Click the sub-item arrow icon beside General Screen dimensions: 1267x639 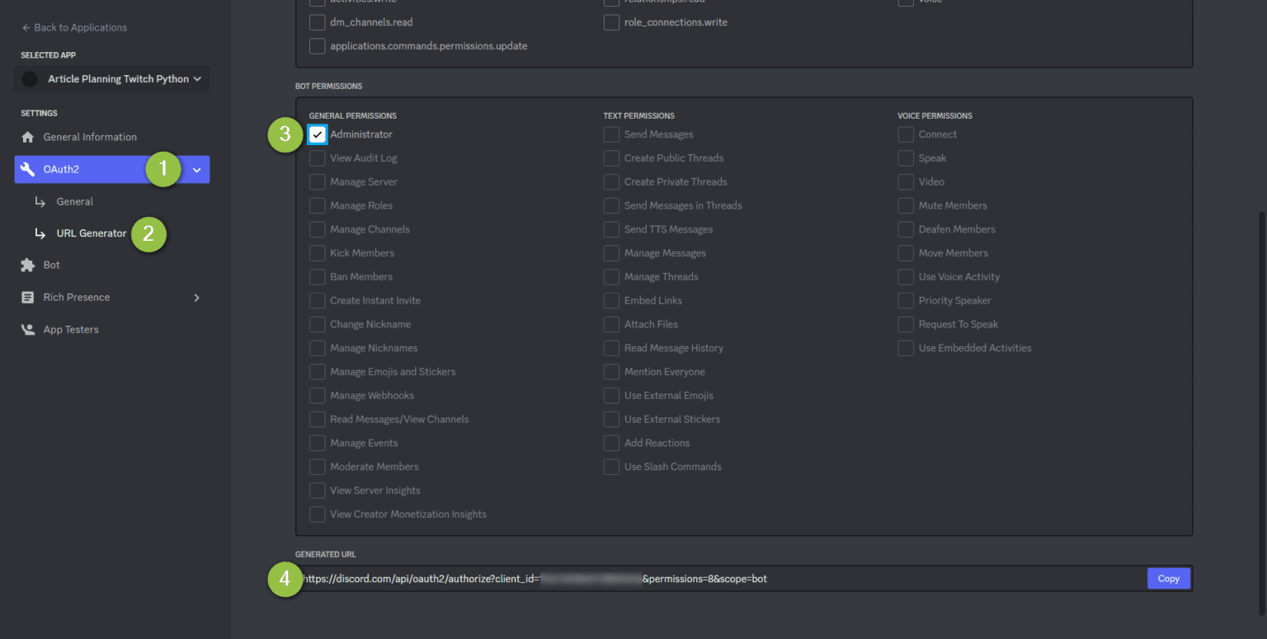(x=40, y=202)
